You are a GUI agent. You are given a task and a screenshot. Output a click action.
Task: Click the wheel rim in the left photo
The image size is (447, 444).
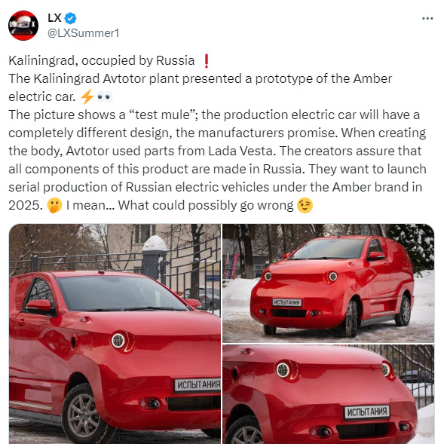pyautogui.click(x=83, y=415)
